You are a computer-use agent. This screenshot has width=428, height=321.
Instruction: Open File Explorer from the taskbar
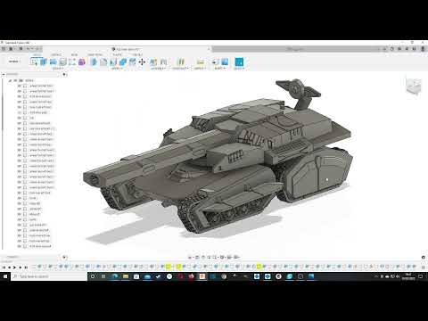(126, 276)
